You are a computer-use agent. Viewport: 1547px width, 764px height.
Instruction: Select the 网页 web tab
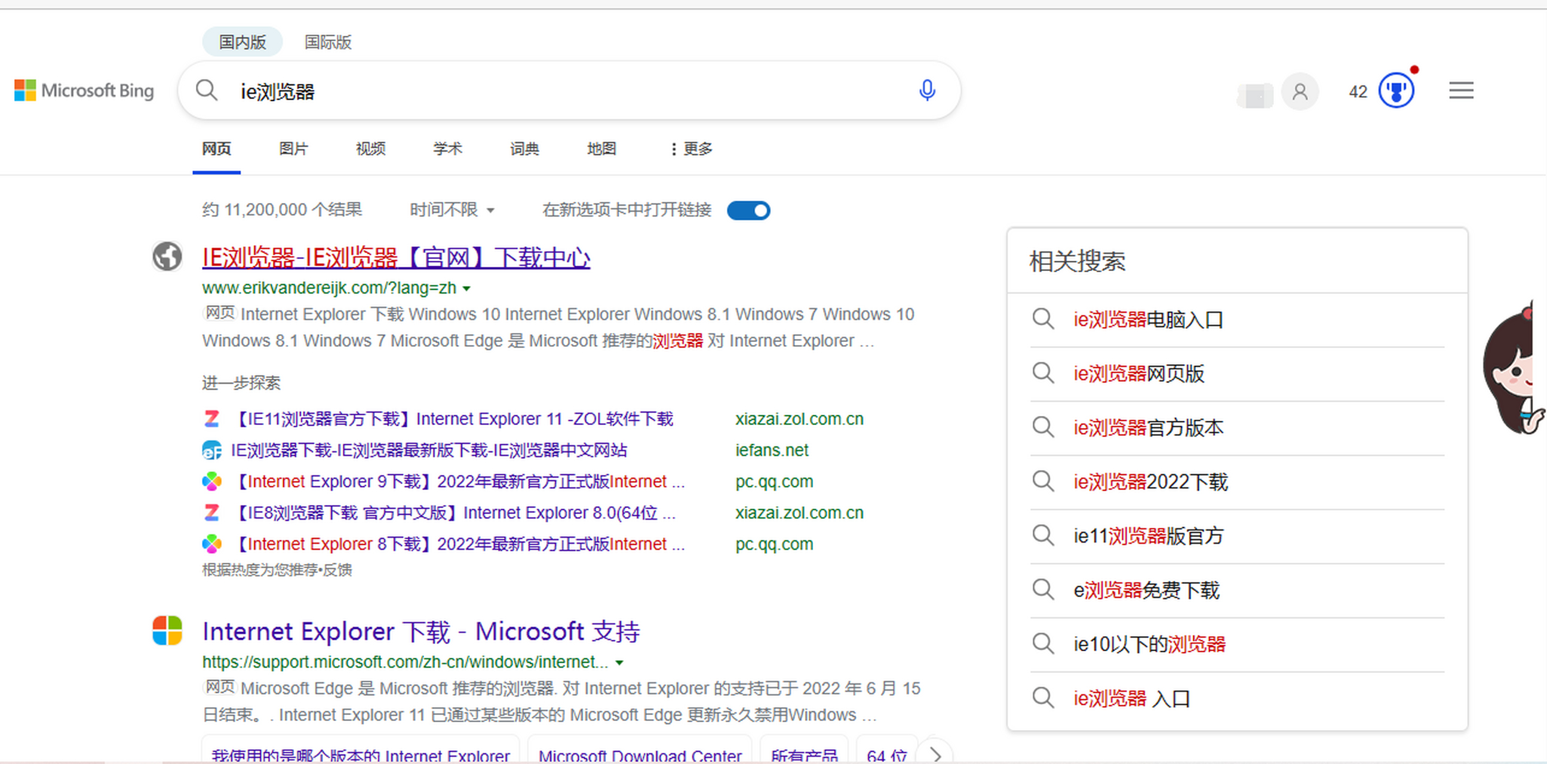pos(217,149)
